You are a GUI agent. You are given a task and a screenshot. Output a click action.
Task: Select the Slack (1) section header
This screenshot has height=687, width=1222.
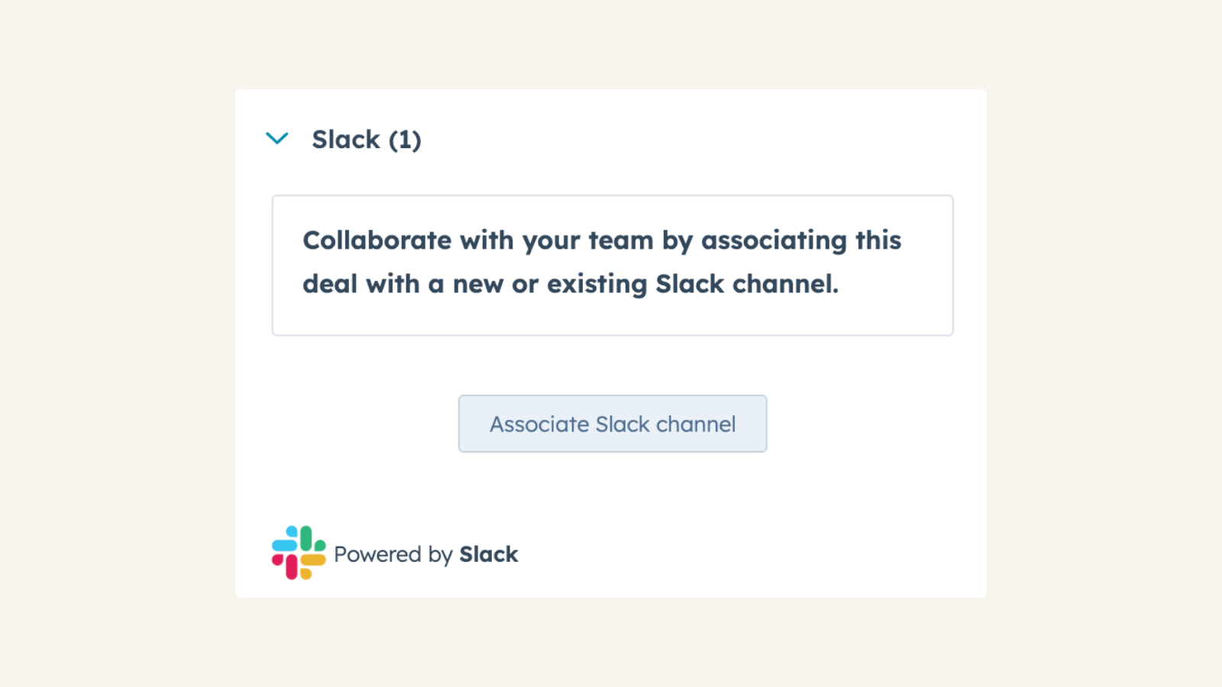367,139
